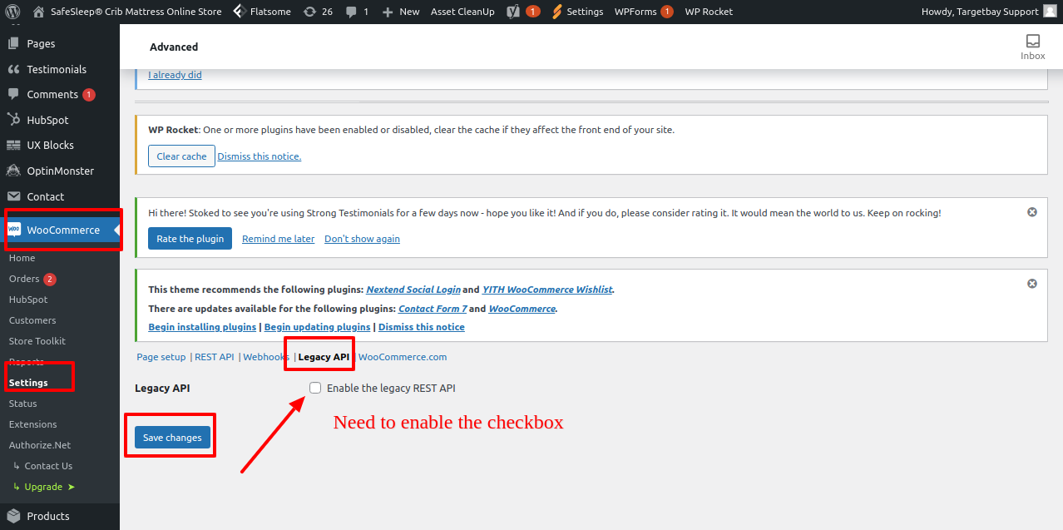Open WPForms in admin bar
Viewport: 1063px width, 530px height.
635,12
